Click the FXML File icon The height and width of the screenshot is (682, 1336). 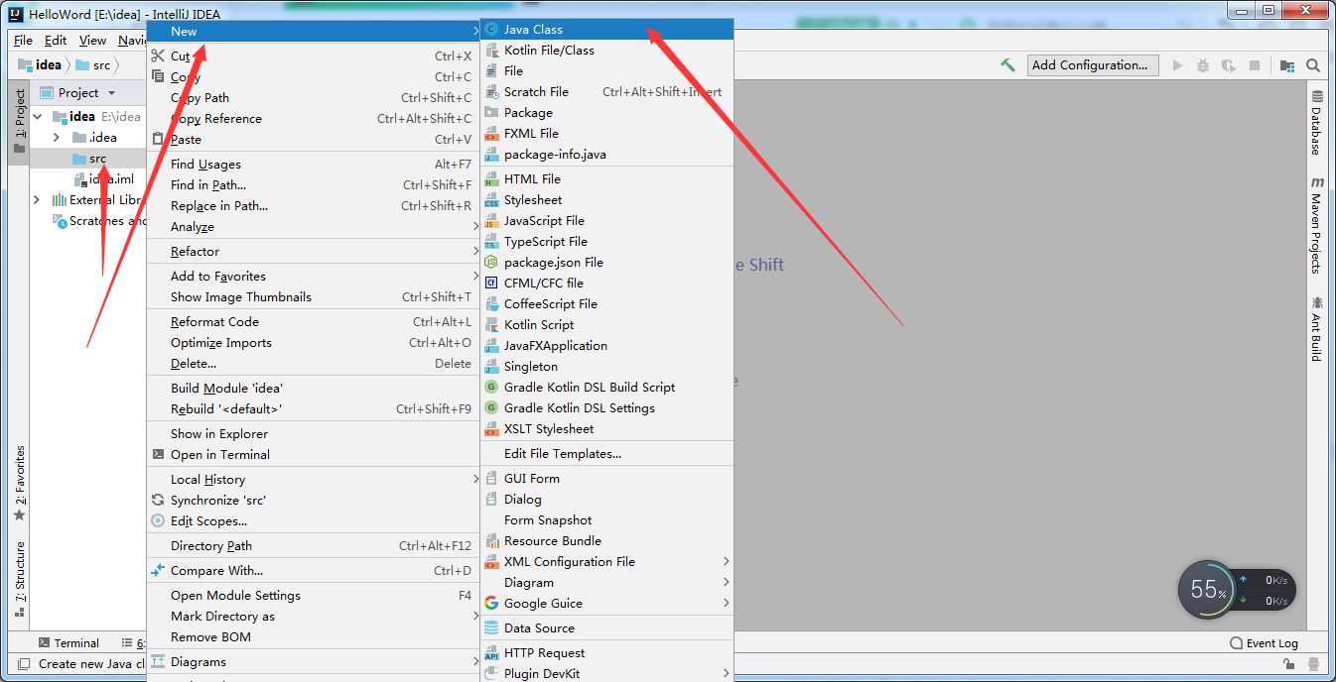[491, 133]
